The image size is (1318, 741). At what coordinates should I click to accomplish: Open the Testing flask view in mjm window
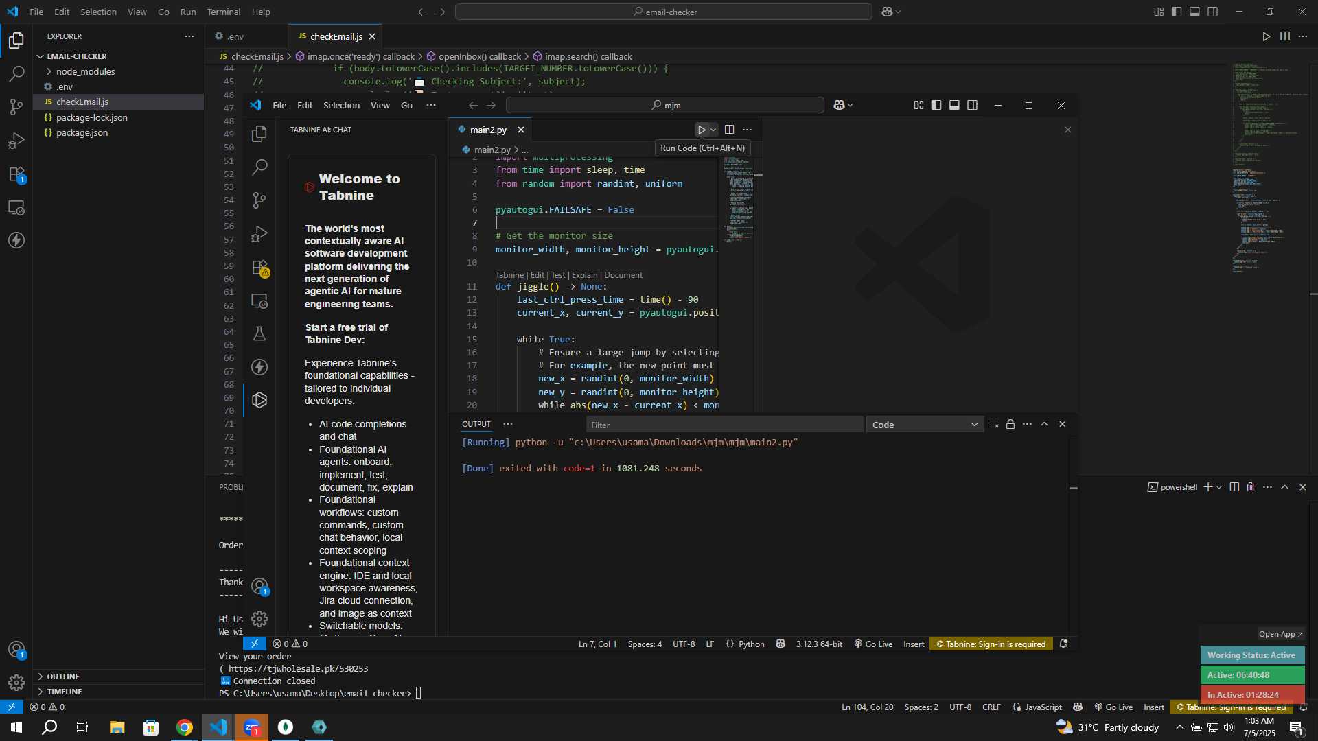259,333
